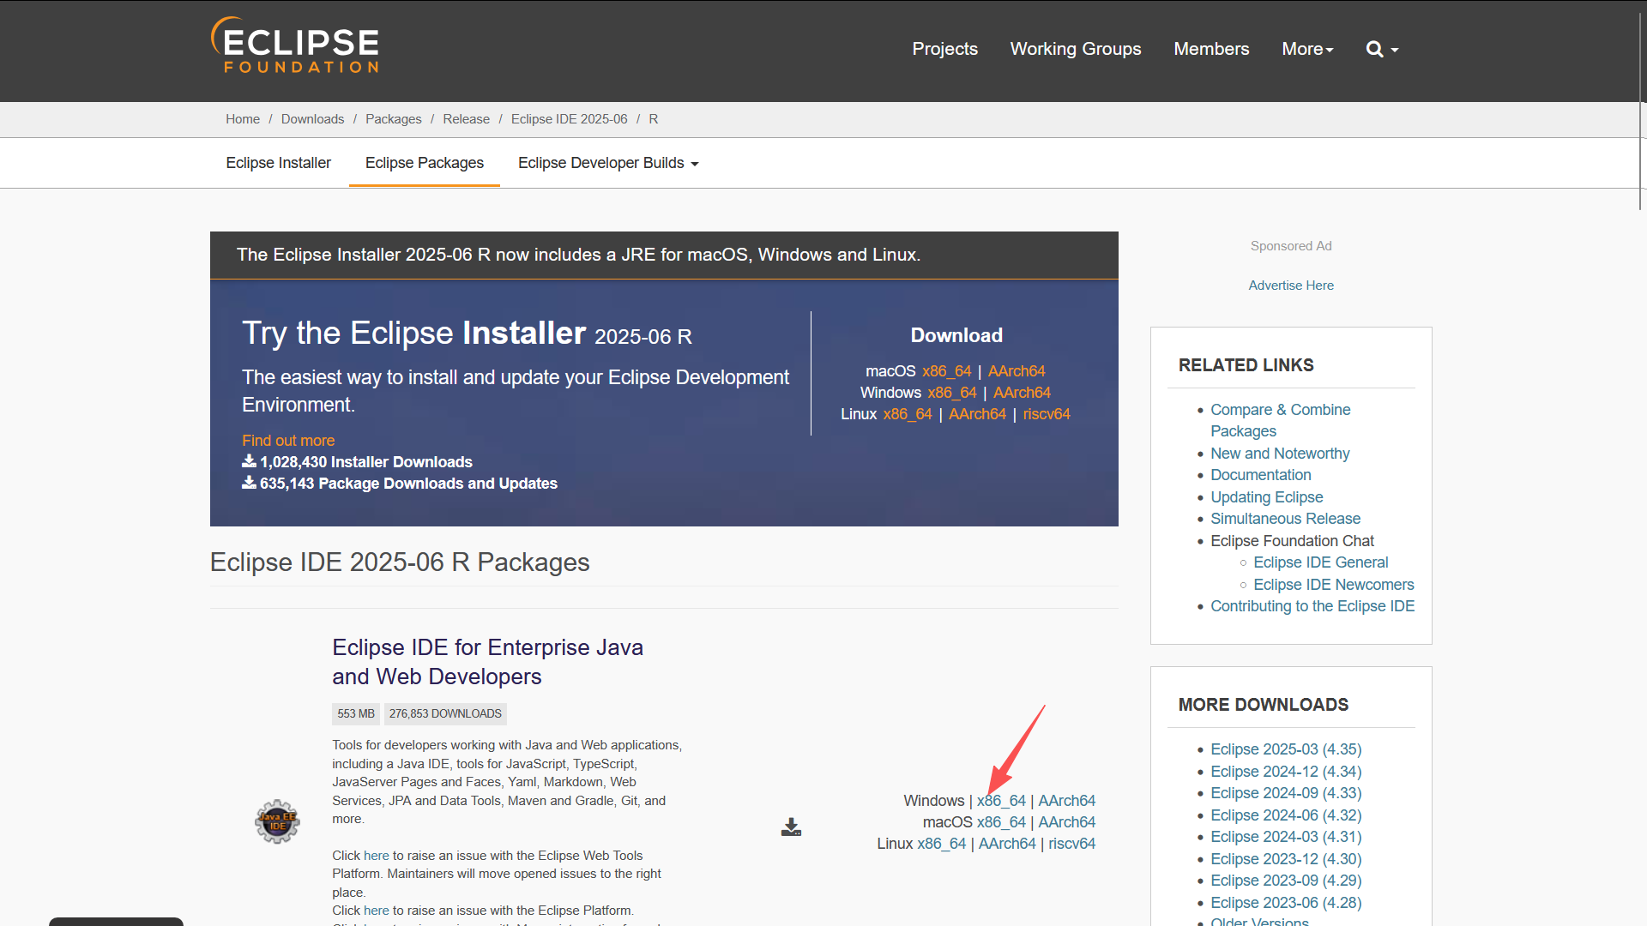The height and width of the screenshot is (926, 1647).
Task: Open Compare & Combine Packages link
Action: coord(1280,420)
